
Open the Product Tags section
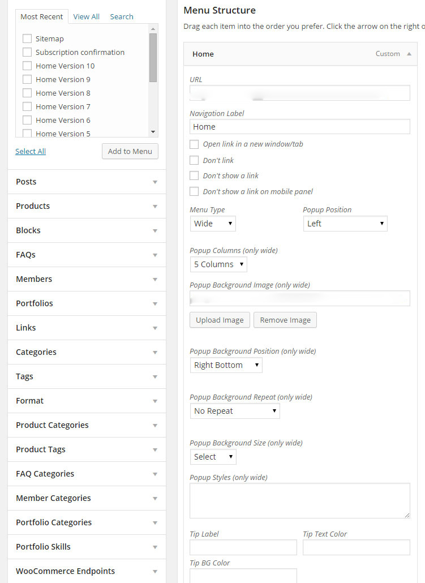[x=87, y=449]
